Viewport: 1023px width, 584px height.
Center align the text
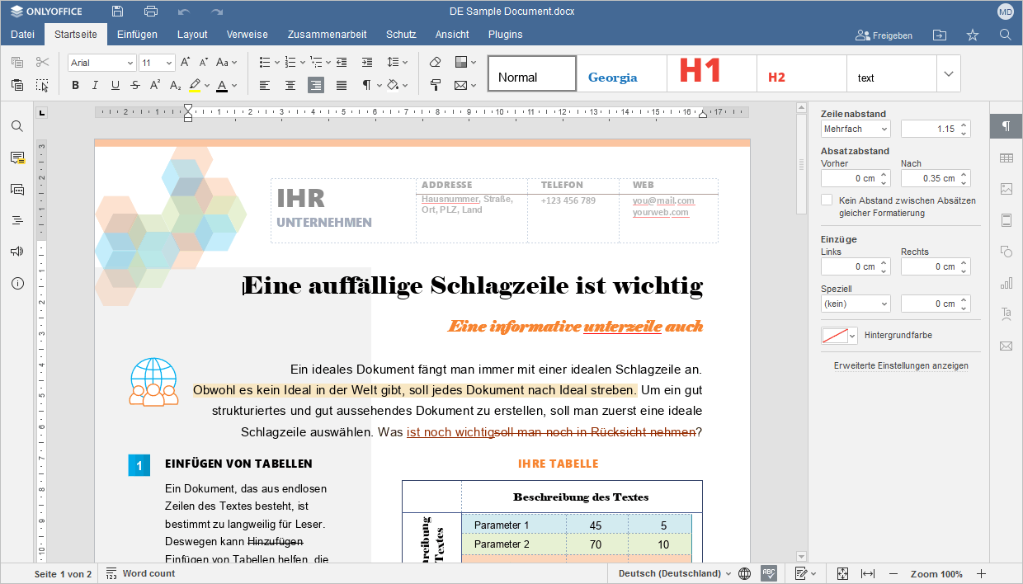tap(290, 85)
